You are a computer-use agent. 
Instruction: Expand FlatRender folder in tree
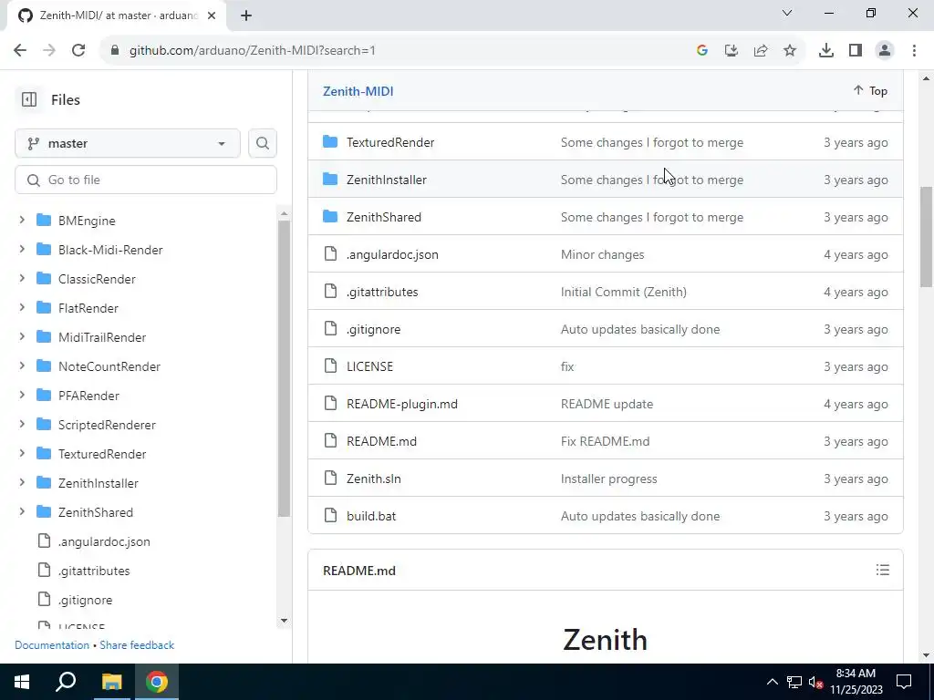(x=22, y=308)
